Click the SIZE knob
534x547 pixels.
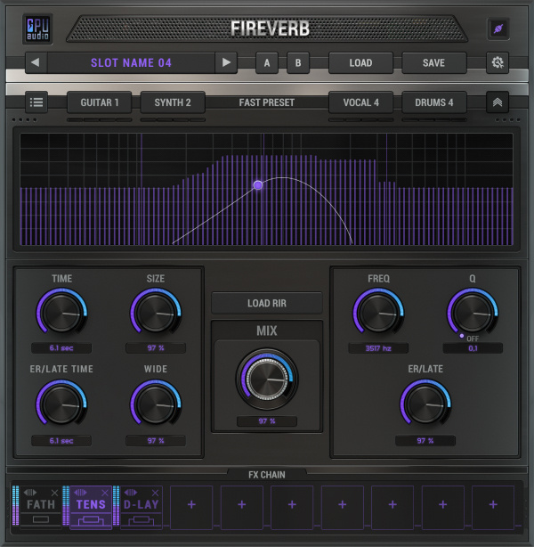coord(156,312)
